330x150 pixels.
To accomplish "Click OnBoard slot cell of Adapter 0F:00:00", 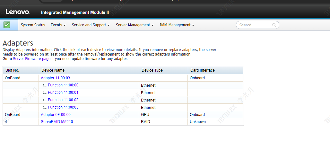I will (21, 115).
